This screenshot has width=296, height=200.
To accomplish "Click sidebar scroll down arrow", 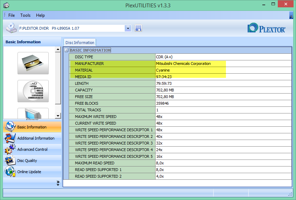I will click(58, 116).
